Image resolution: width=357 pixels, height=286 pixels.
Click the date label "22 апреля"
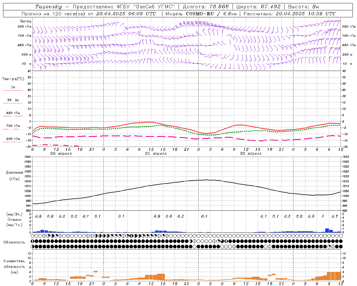(x=250, y=154)
